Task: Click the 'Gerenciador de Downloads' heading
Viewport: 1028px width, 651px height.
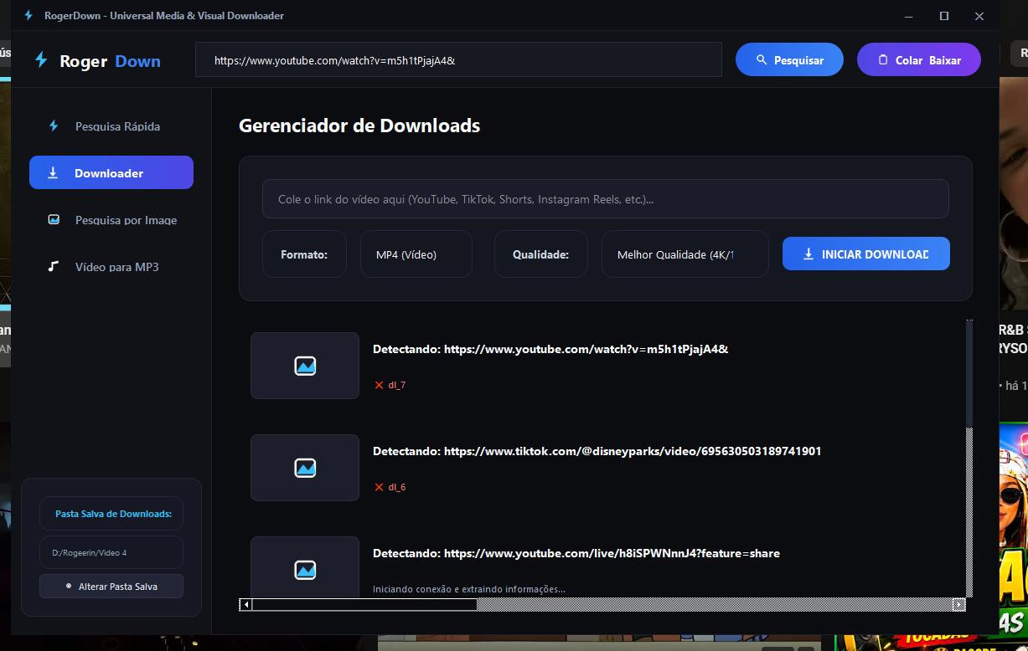Action: tap(359, 126)
